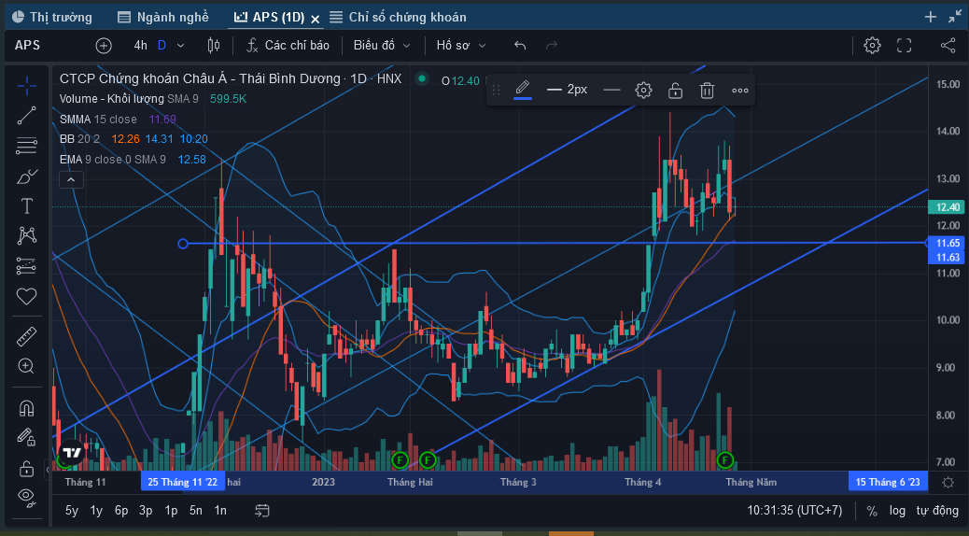Screen dimensions: 969x536
Task: Select the 1y time range
Action: tap(96, 511)
